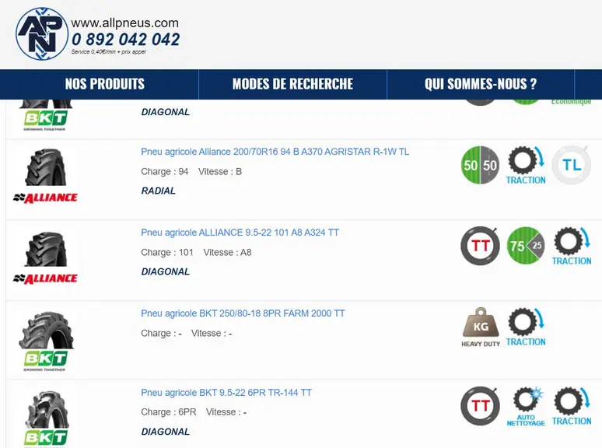Viewport: 602px width, 448px height.
Task: Click 'Charge : 6PR' text
Action: (169, 412)
